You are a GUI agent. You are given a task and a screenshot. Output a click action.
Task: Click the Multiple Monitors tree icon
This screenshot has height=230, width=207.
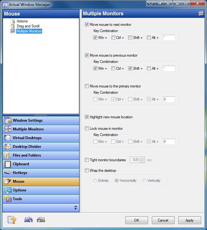[13, 31]
